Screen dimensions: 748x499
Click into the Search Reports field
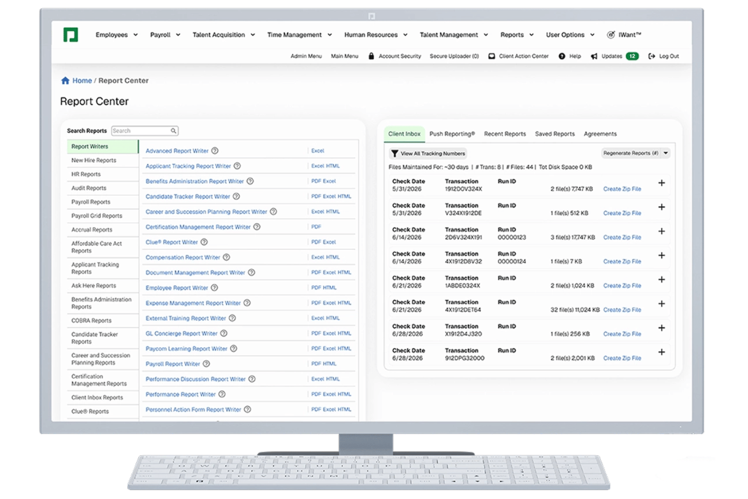pyautogui.click(x=145, y=131)
